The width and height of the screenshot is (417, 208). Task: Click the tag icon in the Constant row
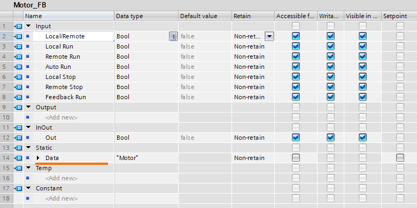(x=18, y=188)
